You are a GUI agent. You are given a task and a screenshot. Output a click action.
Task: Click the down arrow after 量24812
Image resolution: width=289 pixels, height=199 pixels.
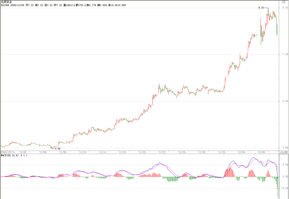tap(74, 5)
